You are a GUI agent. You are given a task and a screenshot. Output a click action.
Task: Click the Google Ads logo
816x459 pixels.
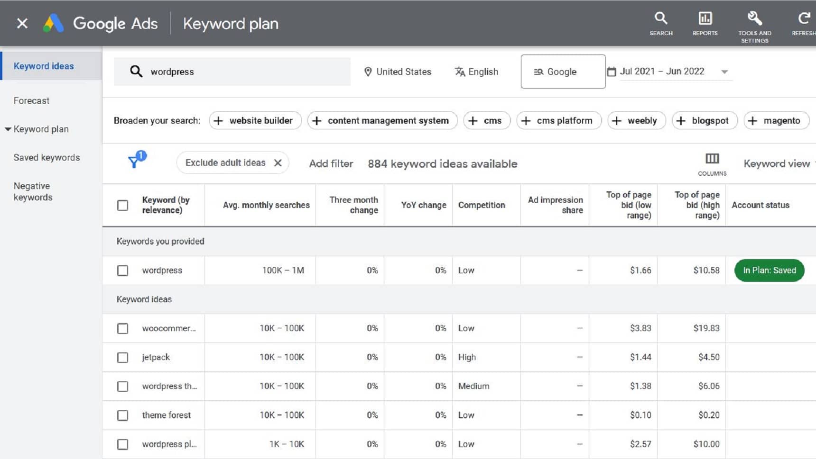tap(53, 23)
